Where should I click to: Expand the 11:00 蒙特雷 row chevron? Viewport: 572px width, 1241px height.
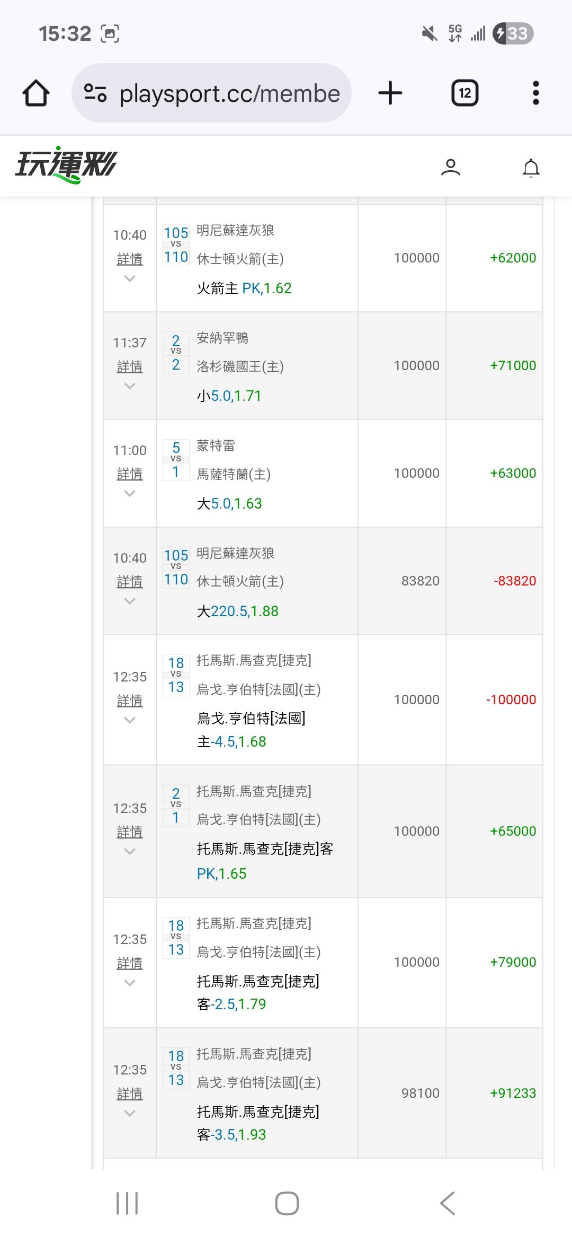click(130, 494)
